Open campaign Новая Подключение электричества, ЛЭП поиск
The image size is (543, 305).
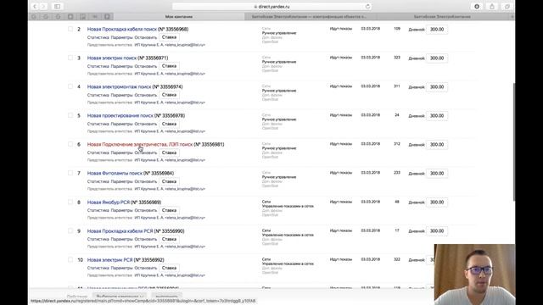(140, 145)
